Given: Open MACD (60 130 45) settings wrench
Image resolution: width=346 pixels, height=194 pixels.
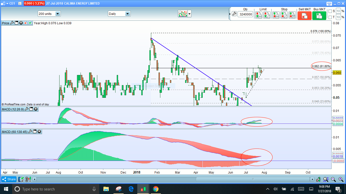Looking at the screenshot, I should [x=30, y=132].
